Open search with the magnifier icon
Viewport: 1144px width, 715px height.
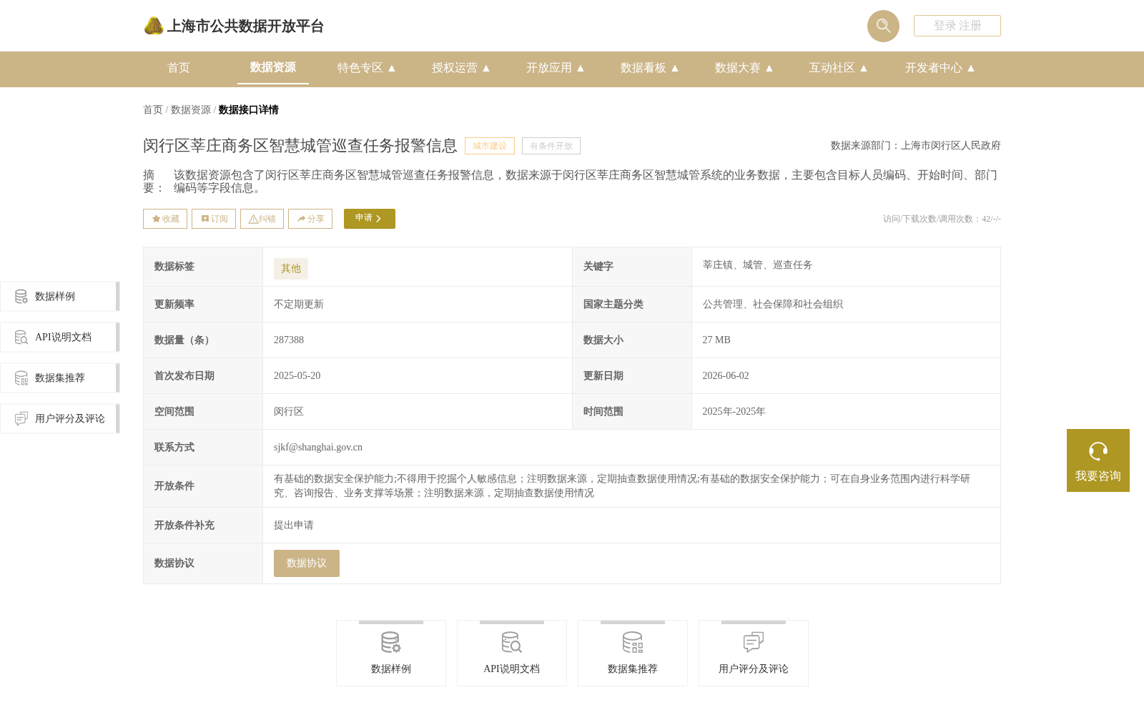(883, 26)
